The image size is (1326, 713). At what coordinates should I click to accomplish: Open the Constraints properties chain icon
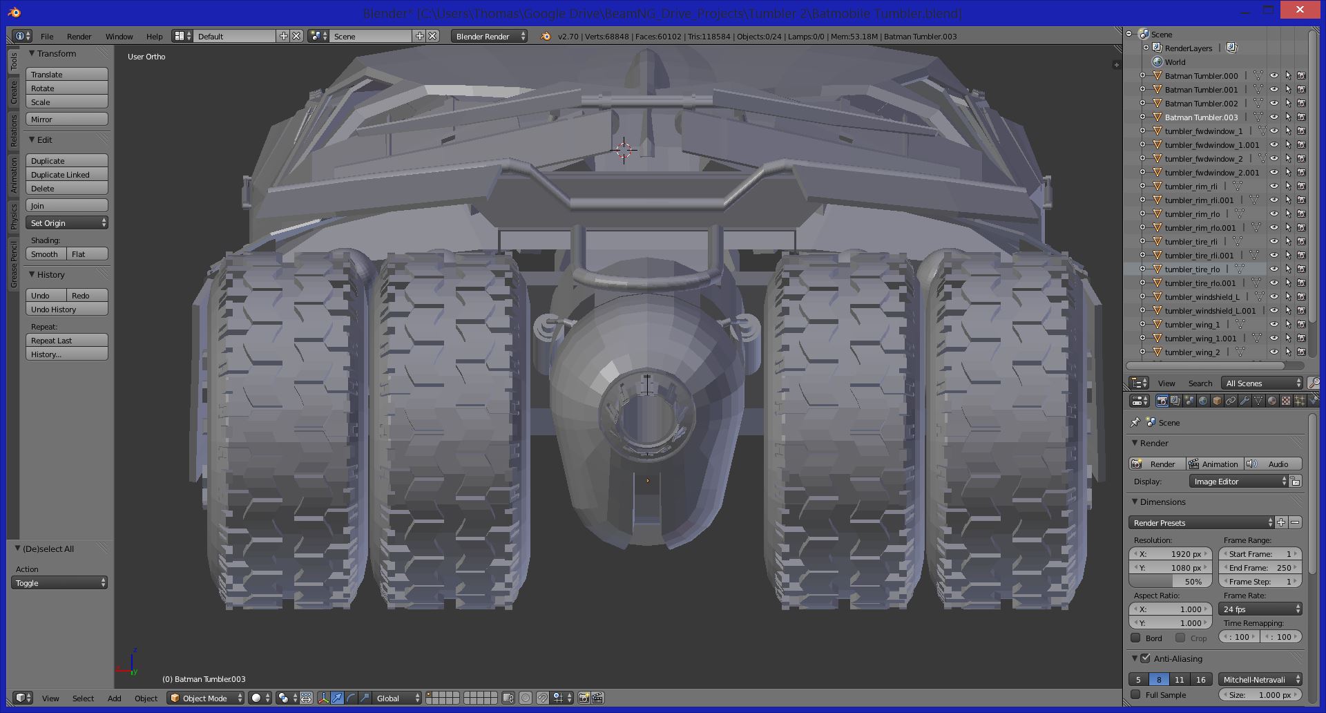click(1231, 401)
